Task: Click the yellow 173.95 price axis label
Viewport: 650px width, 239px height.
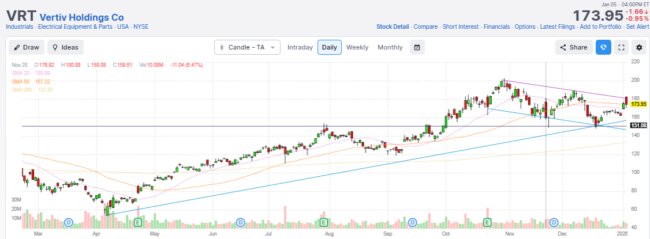Action: pyautogui.click(x=639, y=104)
